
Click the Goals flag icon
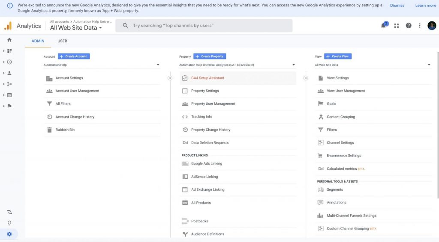[x=321, y=103]
